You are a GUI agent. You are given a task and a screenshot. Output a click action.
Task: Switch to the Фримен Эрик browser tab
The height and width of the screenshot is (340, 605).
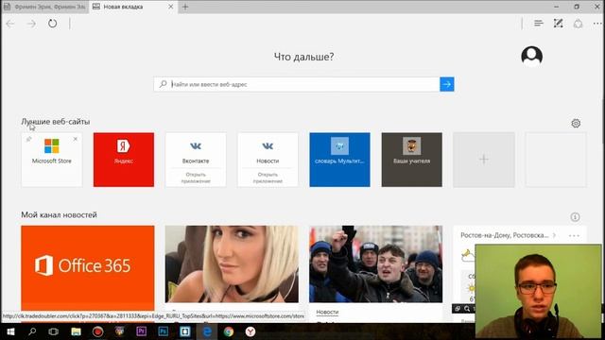tap(45, 7)
